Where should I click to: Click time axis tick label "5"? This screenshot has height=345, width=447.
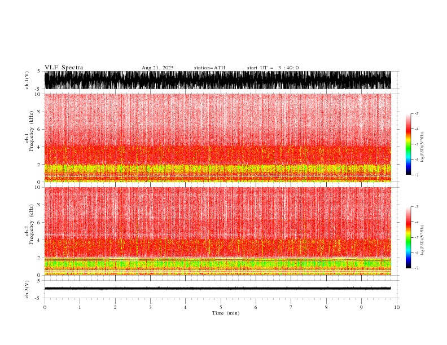(221, 307)
